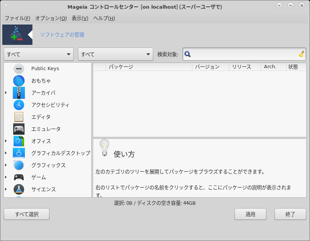Expand the ゲーム category
Viewport: 310px width, 241px height.
pyautogui.click(x=6, y=177)
